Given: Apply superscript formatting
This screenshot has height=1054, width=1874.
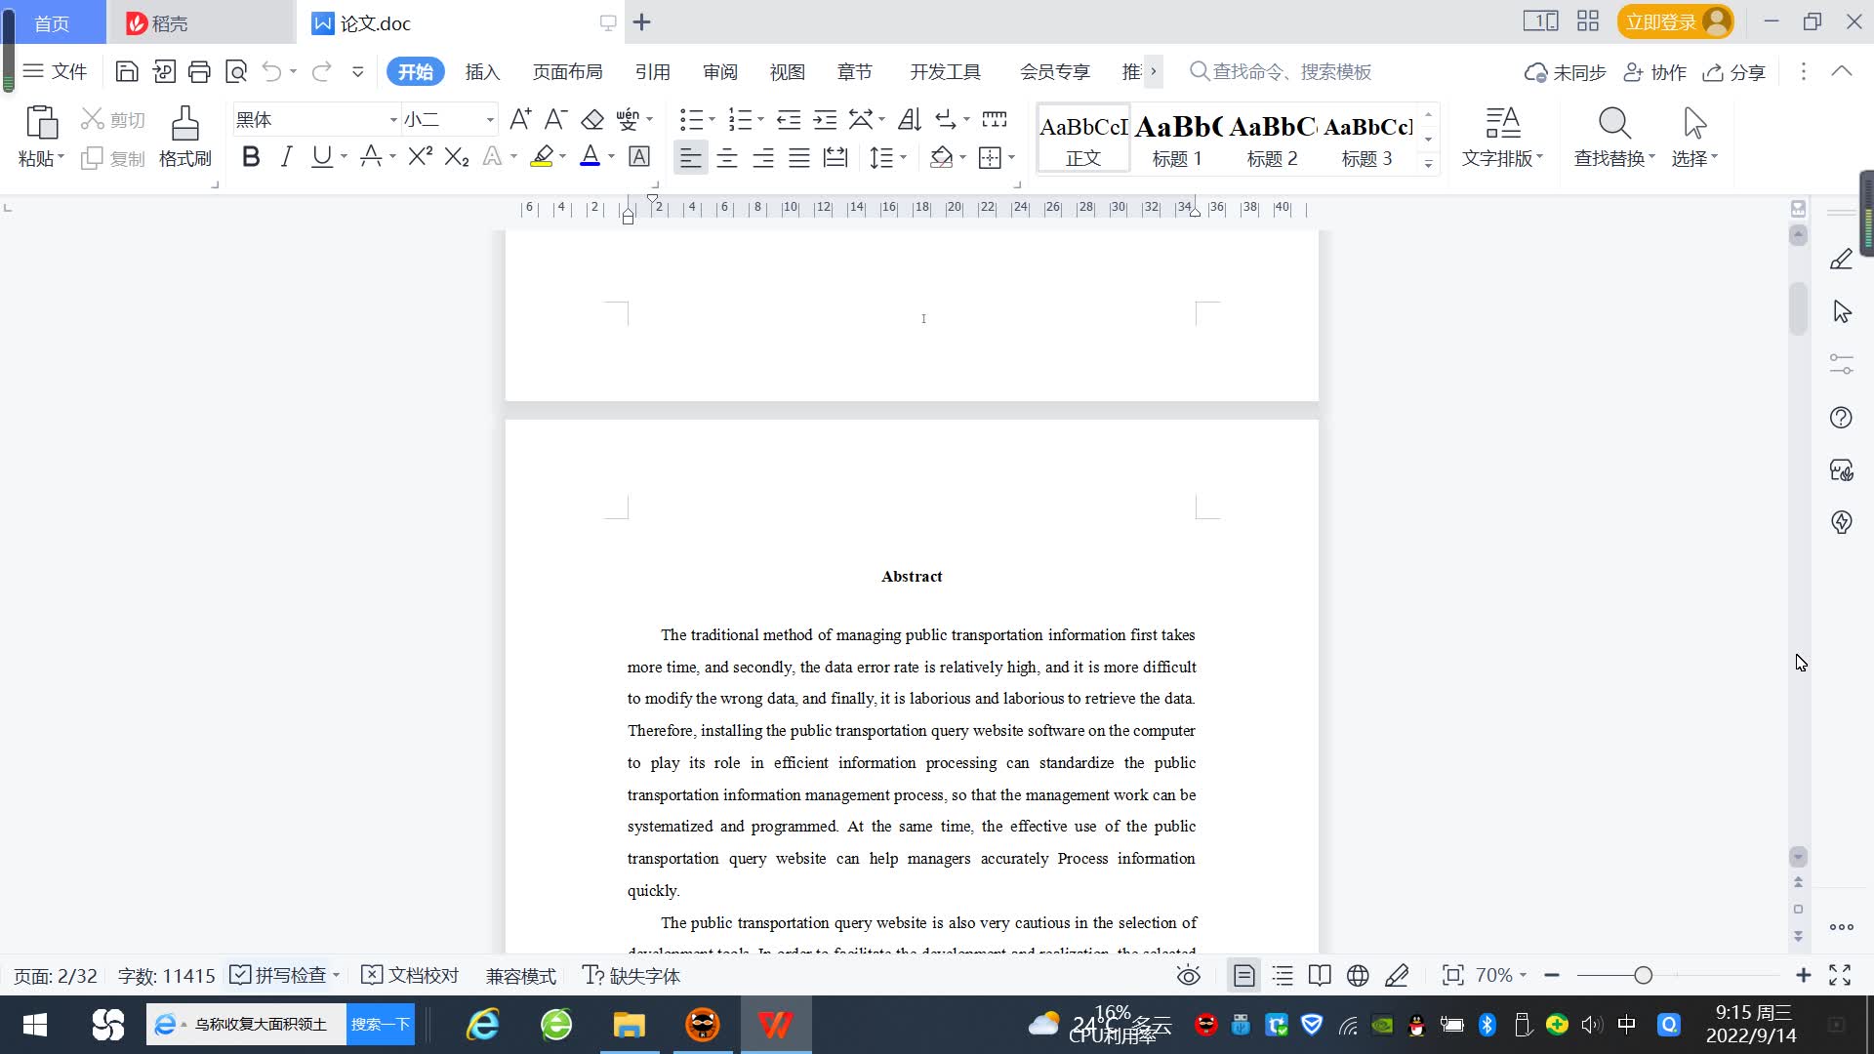Looking at the screenshot, I should coord(421,156).
